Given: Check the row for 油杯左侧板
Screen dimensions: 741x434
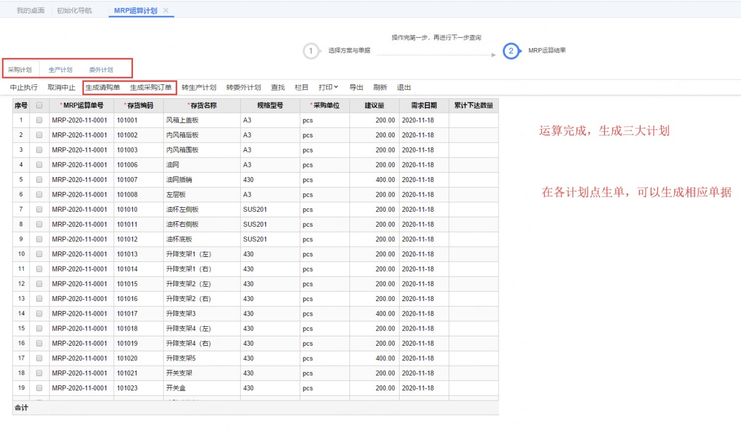Looking at the screenshot, I should coord(39,209).
